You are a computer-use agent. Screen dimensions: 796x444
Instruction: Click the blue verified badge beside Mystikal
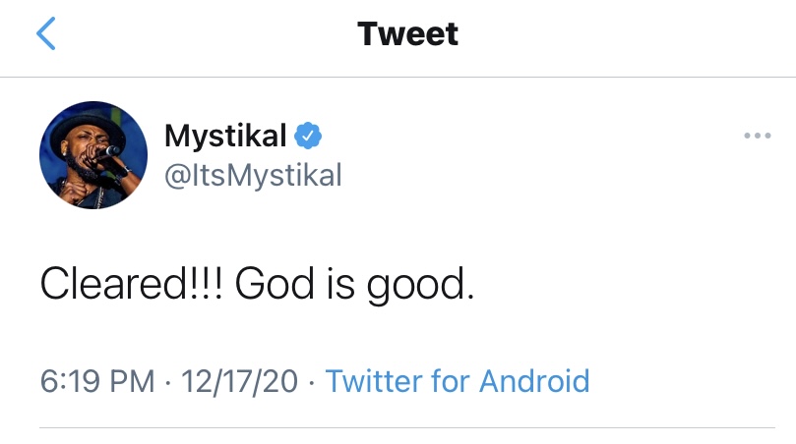308,136
